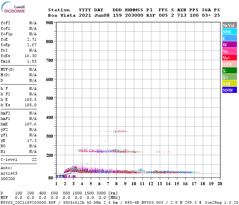
Task: Click the 203000 time value
Action: click(x=134, y=15)
